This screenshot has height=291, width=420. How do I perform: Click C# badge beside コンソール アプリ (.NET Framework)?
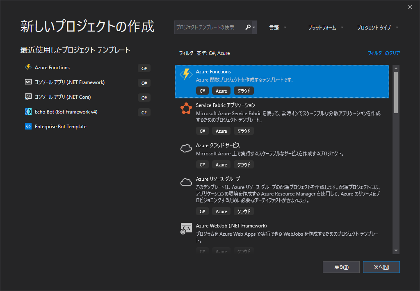point(144,83)
